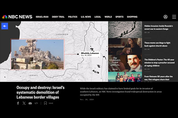Open the From Vietnam 50 years headline

(x=158, y=78)
